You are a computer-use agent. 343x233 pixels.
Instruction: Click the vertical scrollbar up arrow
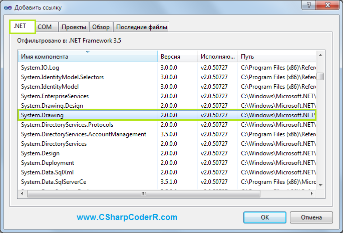pyautogui.click(x=320, y=55)
